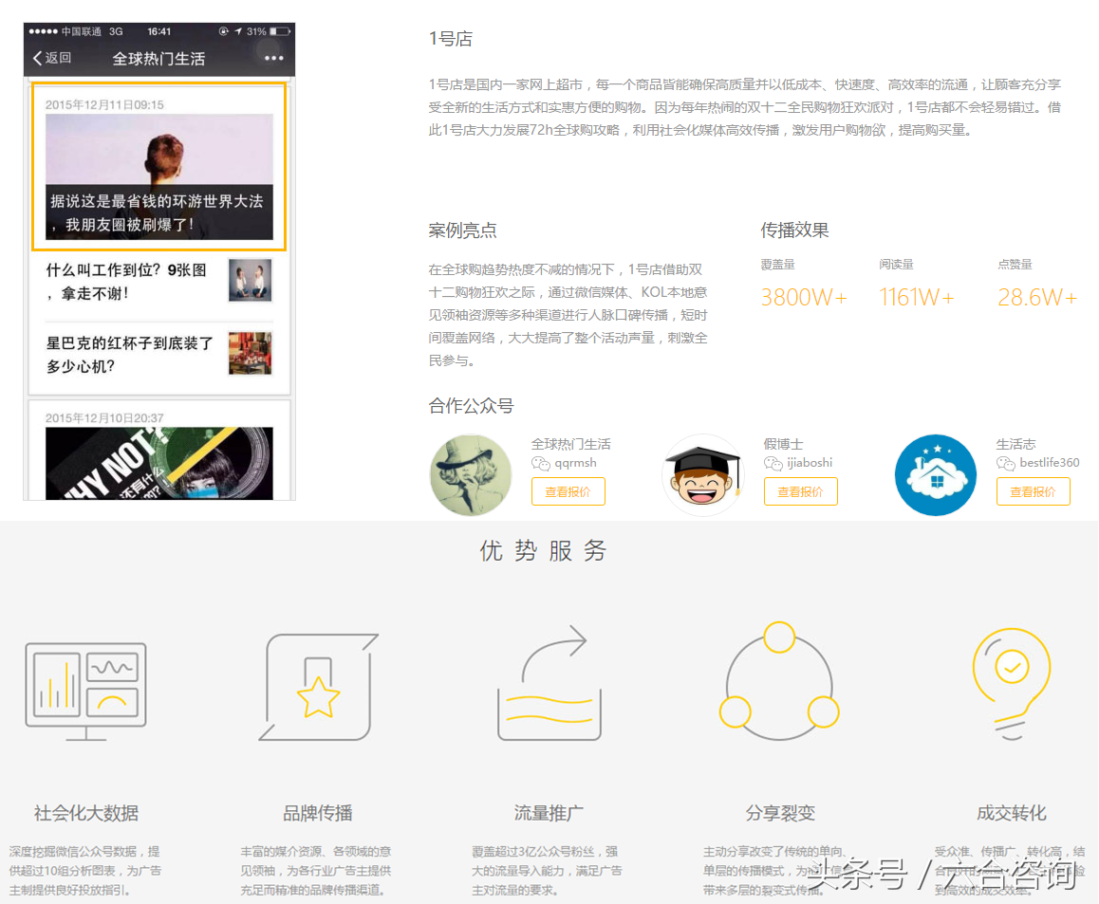
Task: Click the share fission circles icon
Action: (x=779, y=681)
